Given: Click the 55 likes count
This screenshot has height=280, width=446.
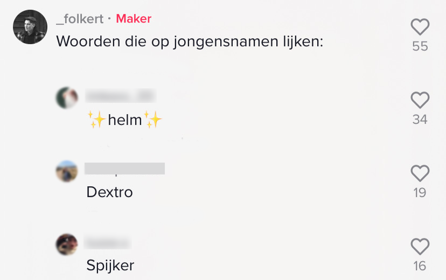Looking at the screenshot, I should click(x=420, y=46).
